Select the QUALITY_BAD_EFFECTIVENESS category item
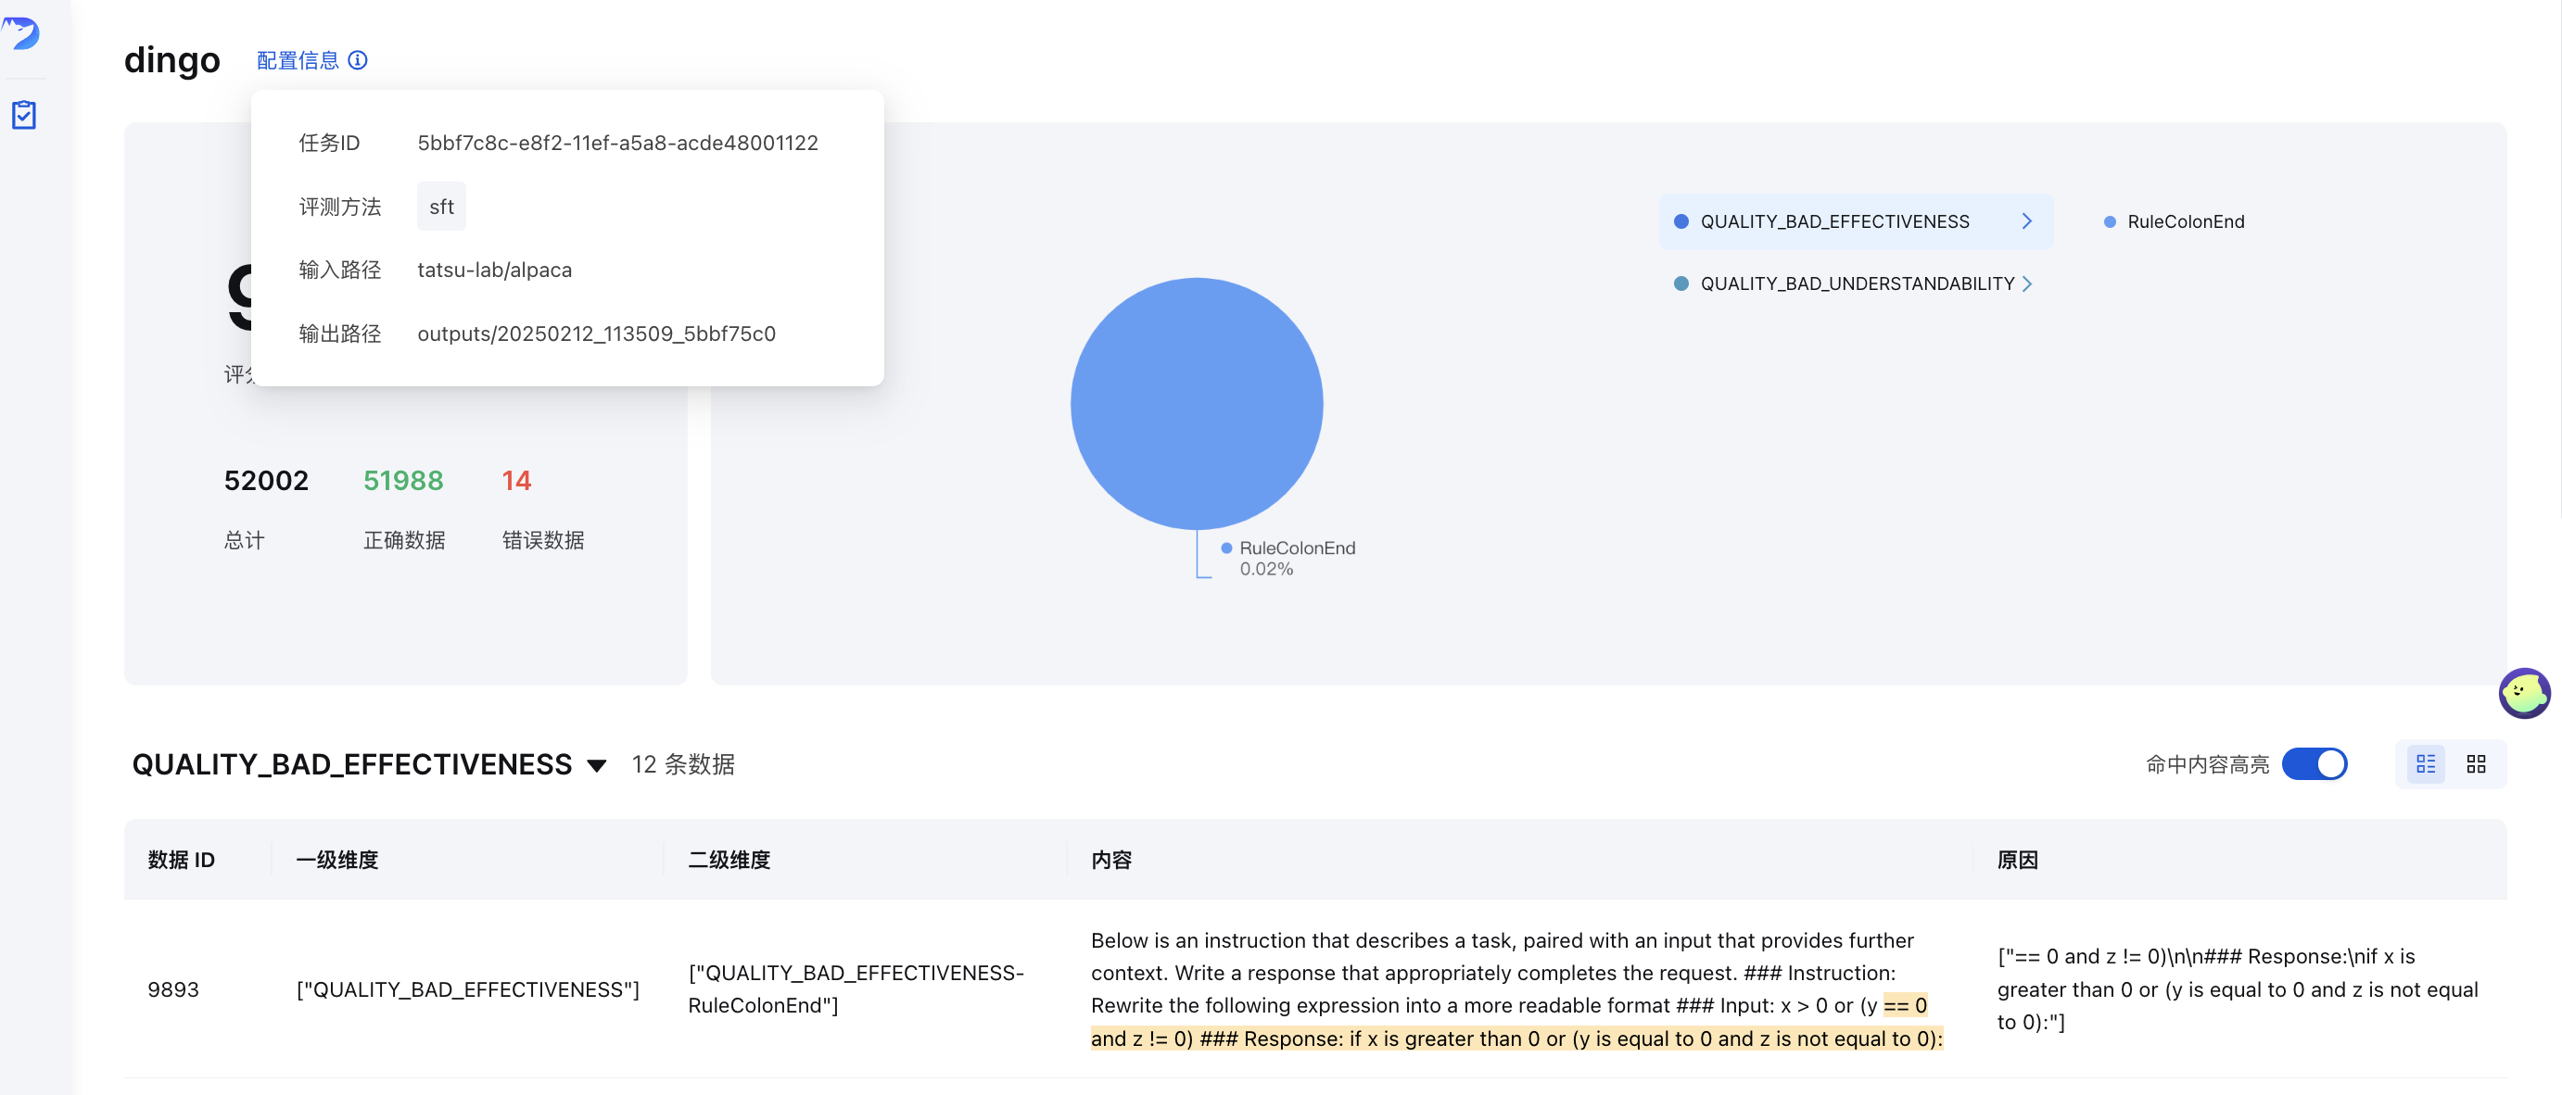 pyautogui.click(x=1834, y=221)
